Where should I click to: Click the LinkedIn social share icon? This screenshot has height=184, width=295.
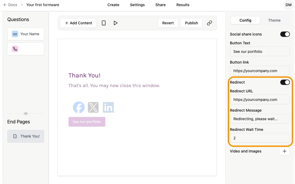tap(109, 107)
